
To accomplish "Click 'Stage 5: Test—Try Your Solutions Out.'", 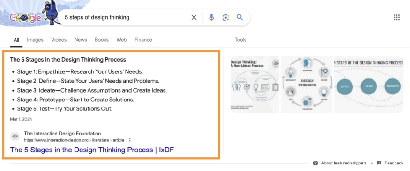I will (x=65, y=109).
